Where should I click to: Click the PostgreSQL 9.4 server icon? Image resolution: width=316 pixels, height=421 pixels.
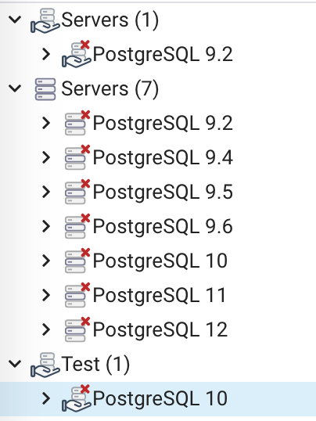click(x=77, y=157)
